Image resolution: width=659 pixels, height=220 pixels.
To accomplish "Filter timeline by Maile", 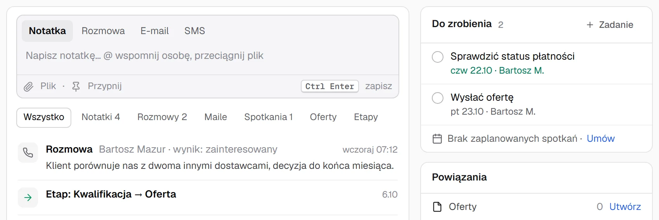I will (216, 117).
